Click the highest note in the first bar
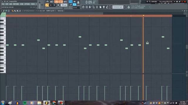The height and width of the screenshot is (105, 188). coord(38,40)
